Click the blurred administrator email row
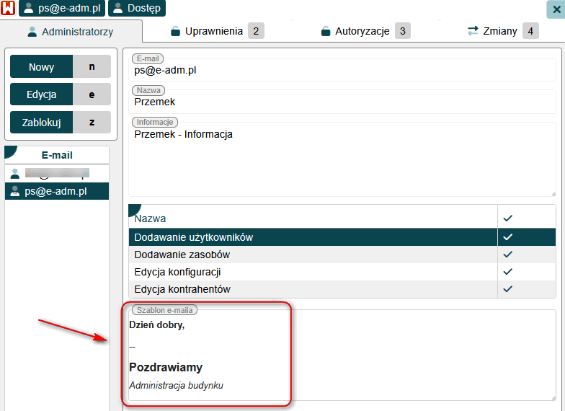The width and height of the screenshot is (565, 411). tap(56, 174)
